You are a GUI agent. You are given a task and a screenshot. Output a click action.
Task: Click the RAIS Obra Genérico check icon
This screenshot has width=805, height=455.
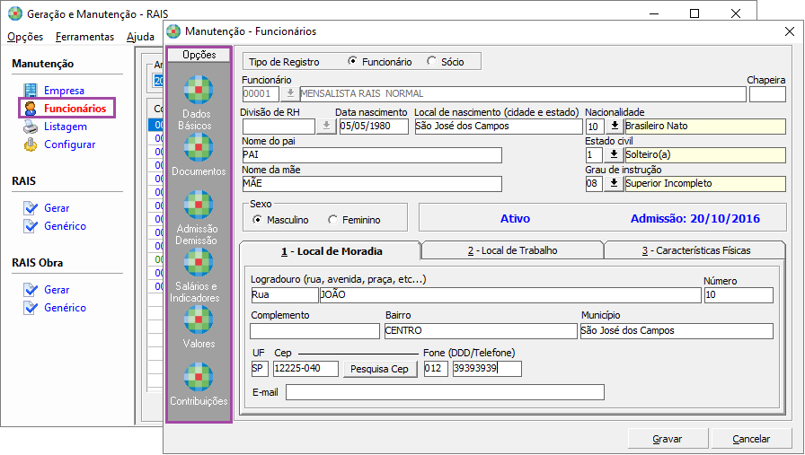31,307
